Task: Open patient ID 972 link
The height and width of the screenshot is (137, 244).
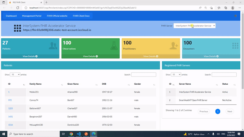Action: coord(10,100)
